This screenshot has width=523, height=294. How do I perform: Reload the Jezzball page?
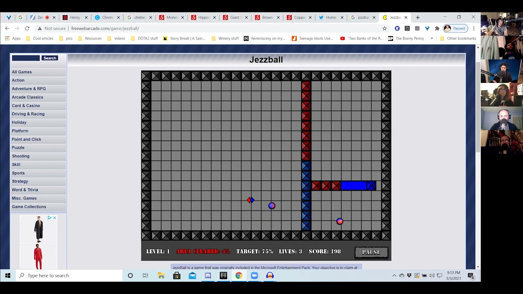27,28
